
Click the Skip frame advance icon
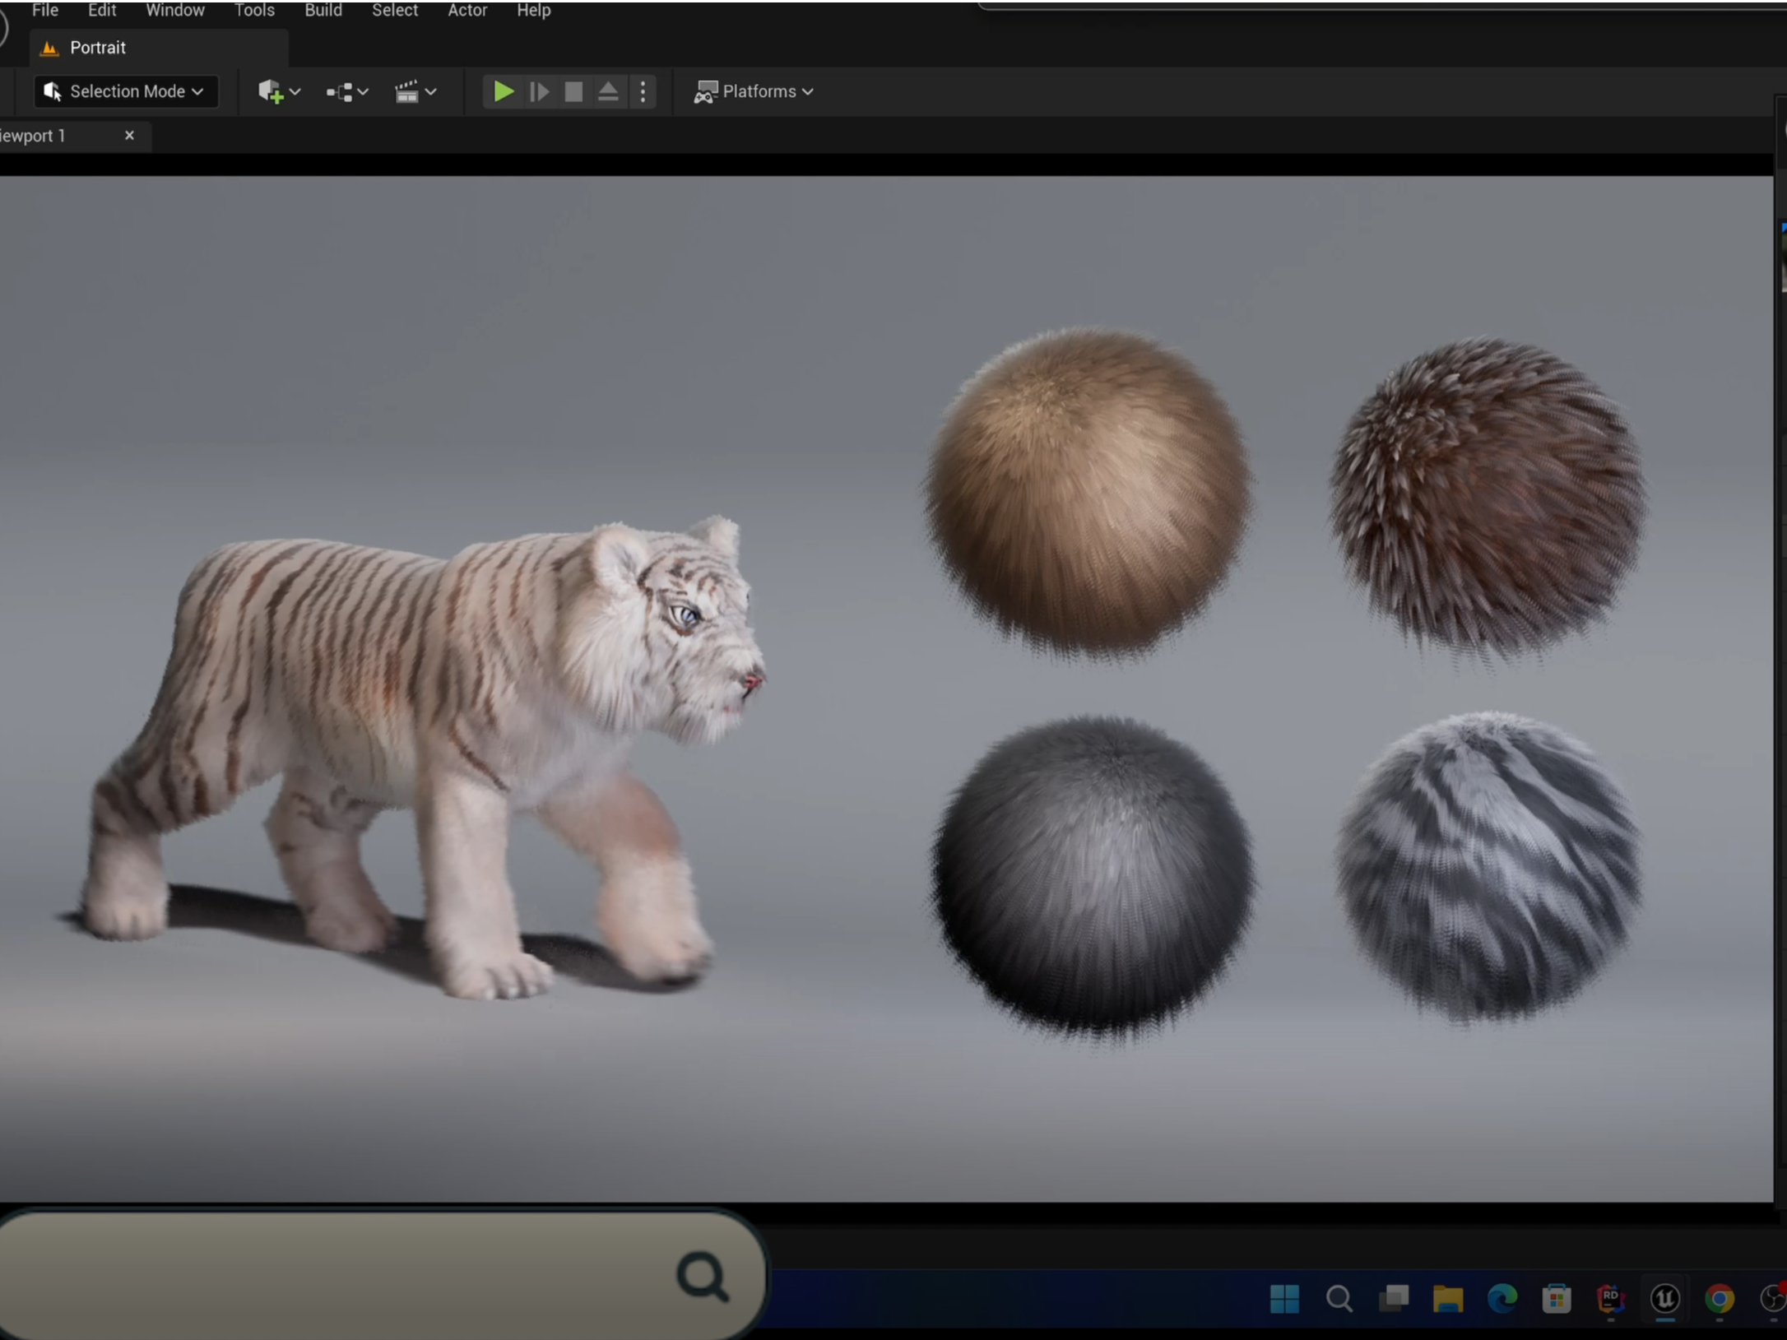click(x=539, y=91)
